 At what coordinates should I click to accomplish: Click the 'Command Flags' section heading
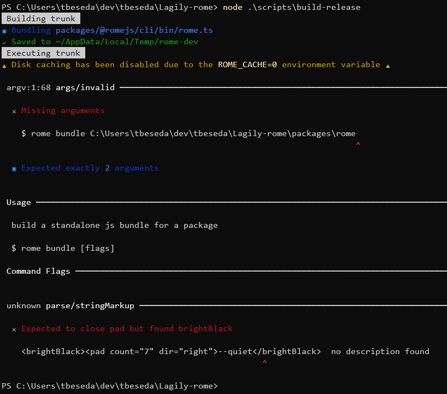tap(38, 271)
